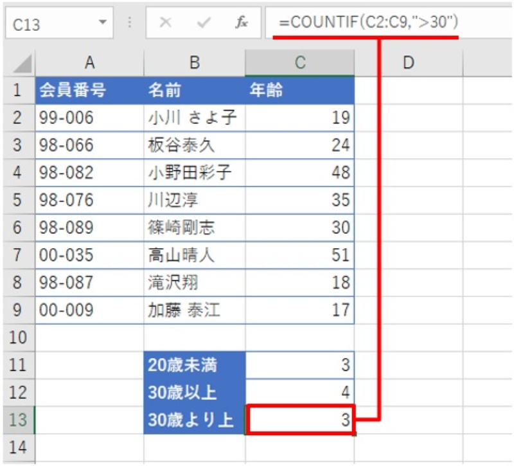Screen dimensions: 514x466
Task: Click the 名前 header cell
Action: click(x=195, y=90)
